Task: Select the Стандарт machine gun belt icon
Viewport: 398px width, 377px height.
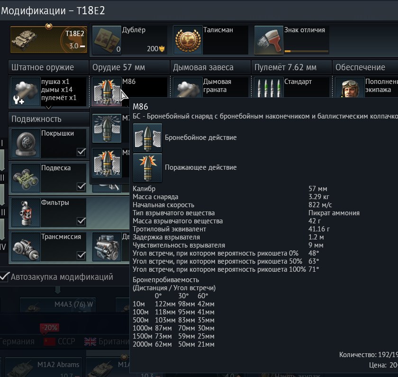Action: [x=269, y=87]
